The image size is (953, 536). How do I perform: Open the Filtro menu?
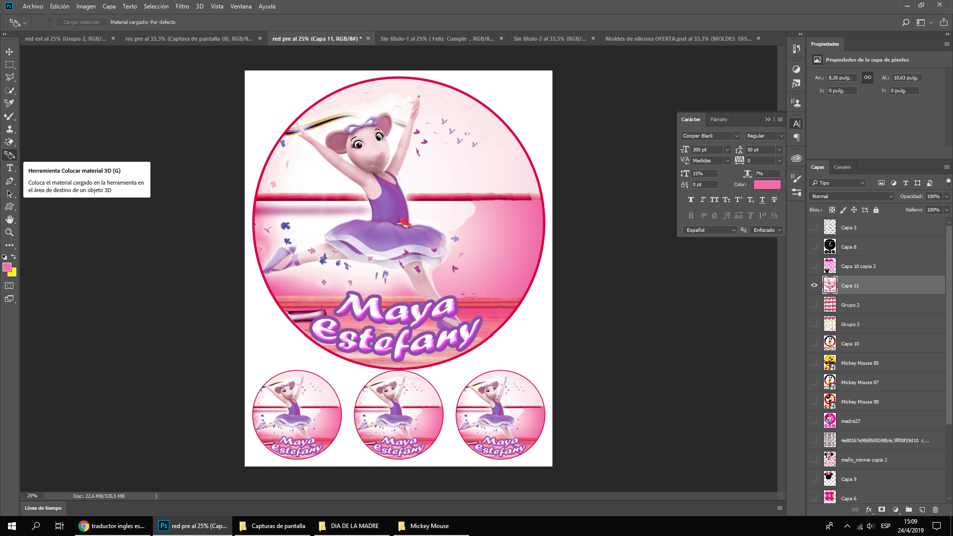tap(182, 6)
